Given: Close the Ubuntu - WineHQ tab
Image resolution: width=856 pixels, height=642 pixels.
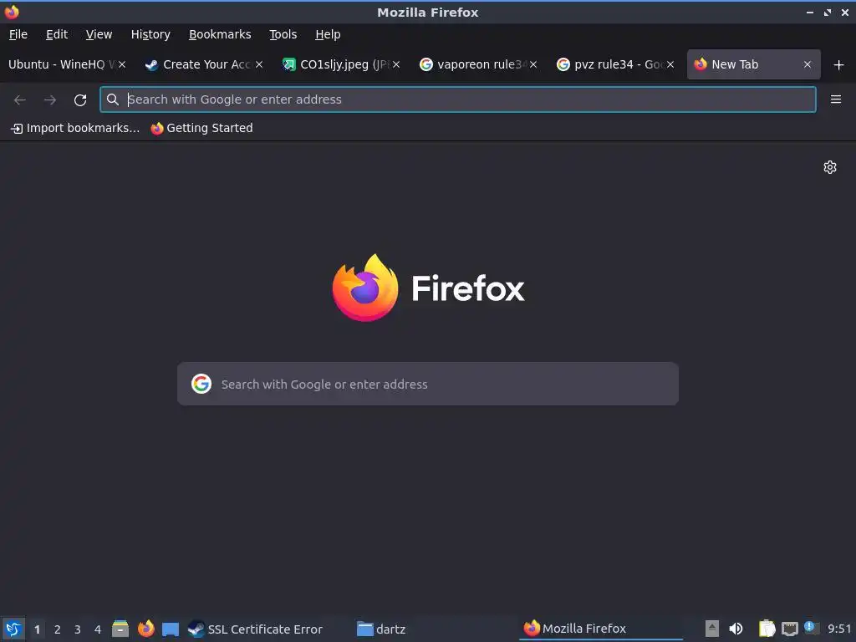Looking at the screenshot, I should pos(122,64).
